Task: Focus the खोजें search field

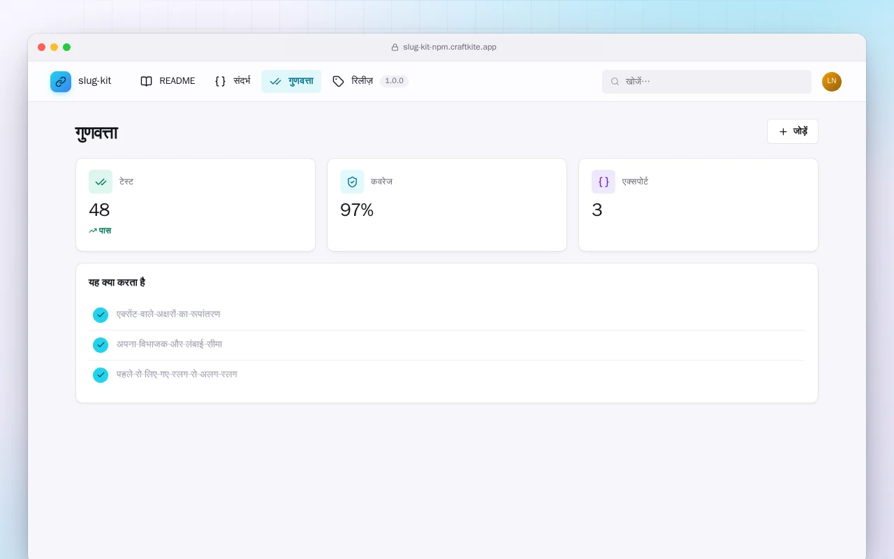Action: [707, 82]
